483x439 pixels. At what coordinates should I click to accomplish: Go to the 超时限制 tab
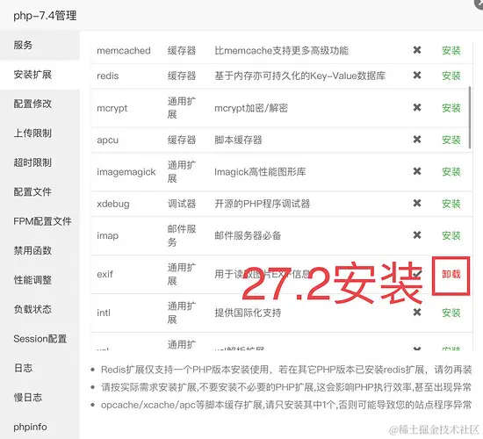click(x=40, y=162)
